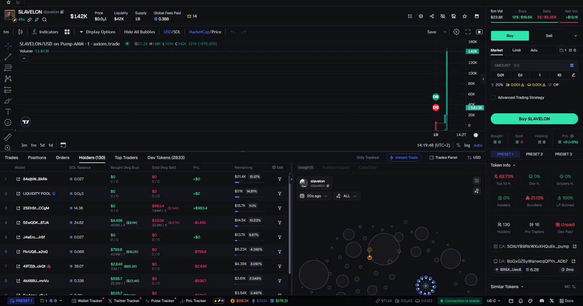The width and height of the screenshot is (583, 306).
Task: Expand options next to Sell button
Action: [575, 35]
